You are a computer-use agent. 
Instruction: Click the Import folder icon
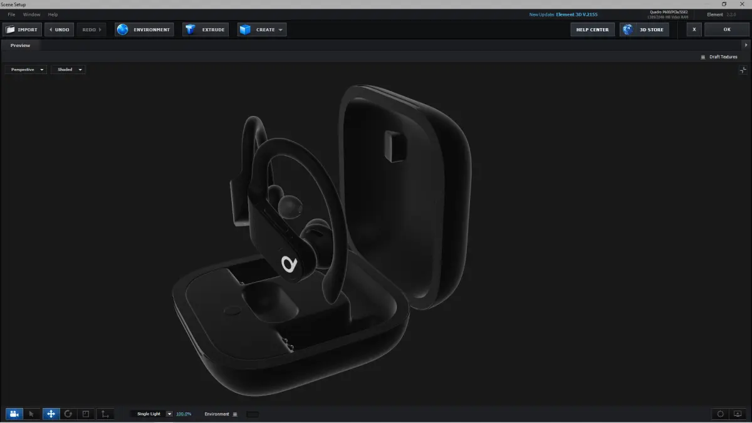pos(10,29)
